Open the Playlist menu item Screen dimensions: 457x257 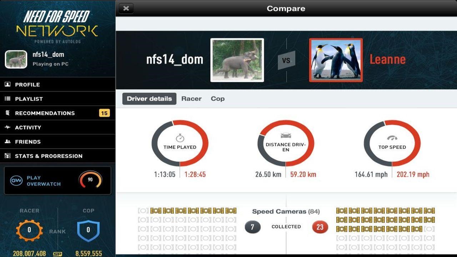point(58,99)
